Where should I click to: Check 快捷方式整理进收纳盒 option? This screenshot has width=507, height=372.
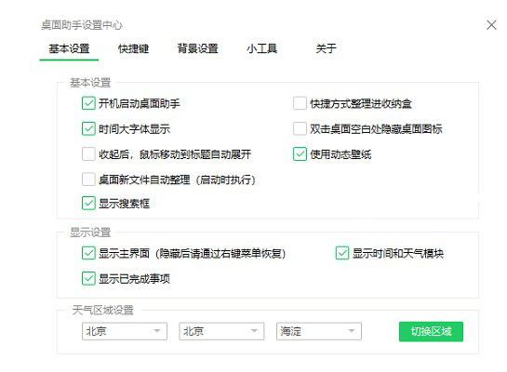[300, 103]
